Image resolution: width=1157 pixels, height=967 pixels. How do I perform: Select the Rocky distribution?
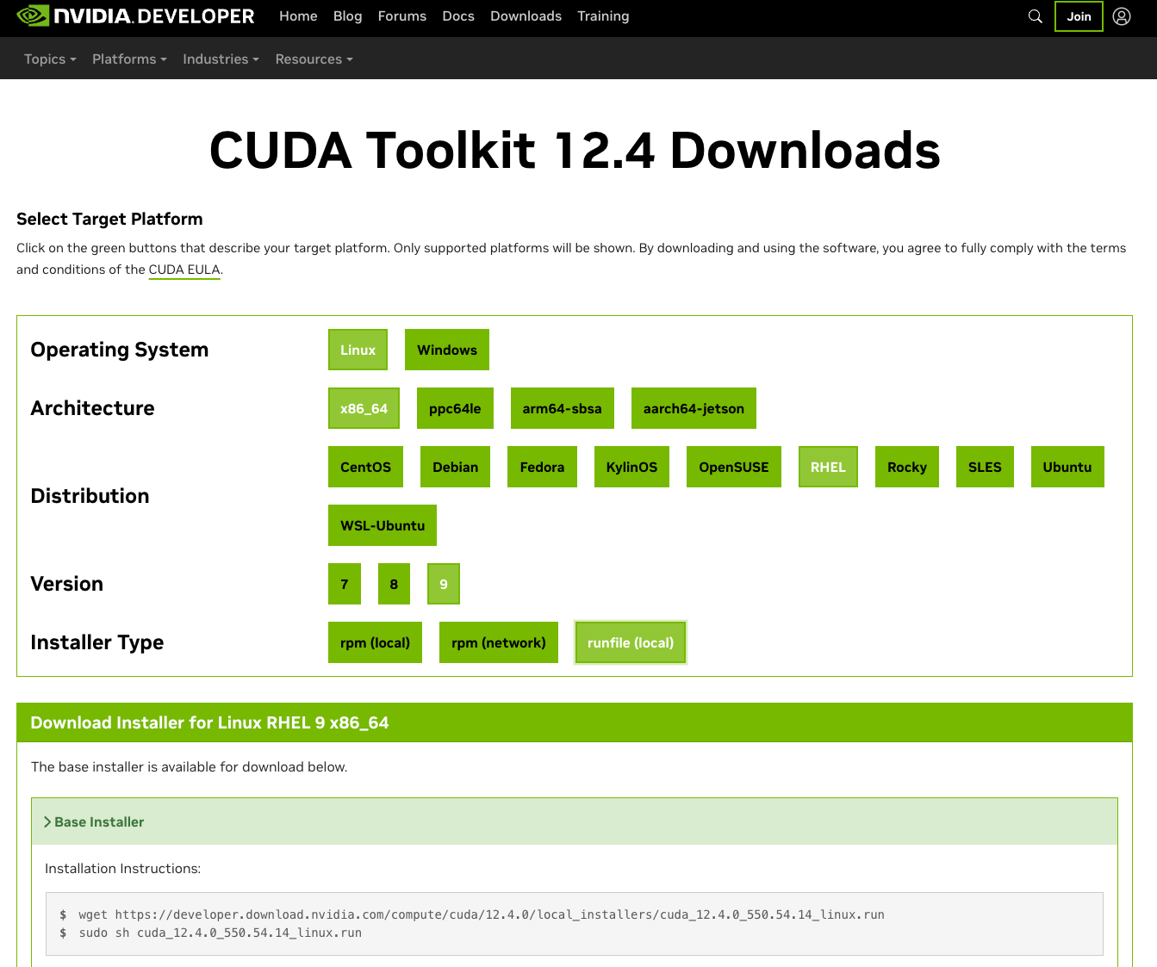pos(907,467)
